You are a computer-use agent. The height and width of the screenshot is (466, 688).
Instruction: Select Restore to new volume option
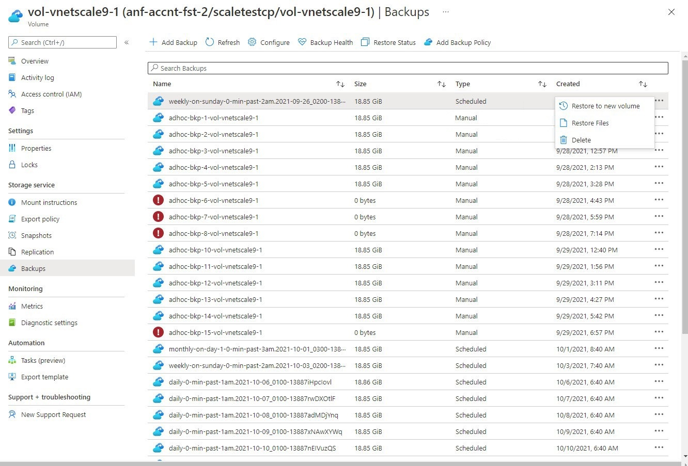pyautogui.click(x=605, y=106)
